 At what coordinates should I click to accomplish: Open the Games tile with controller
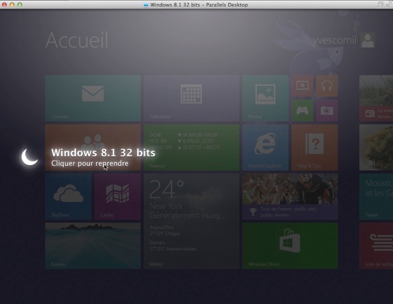coord(302,110)
